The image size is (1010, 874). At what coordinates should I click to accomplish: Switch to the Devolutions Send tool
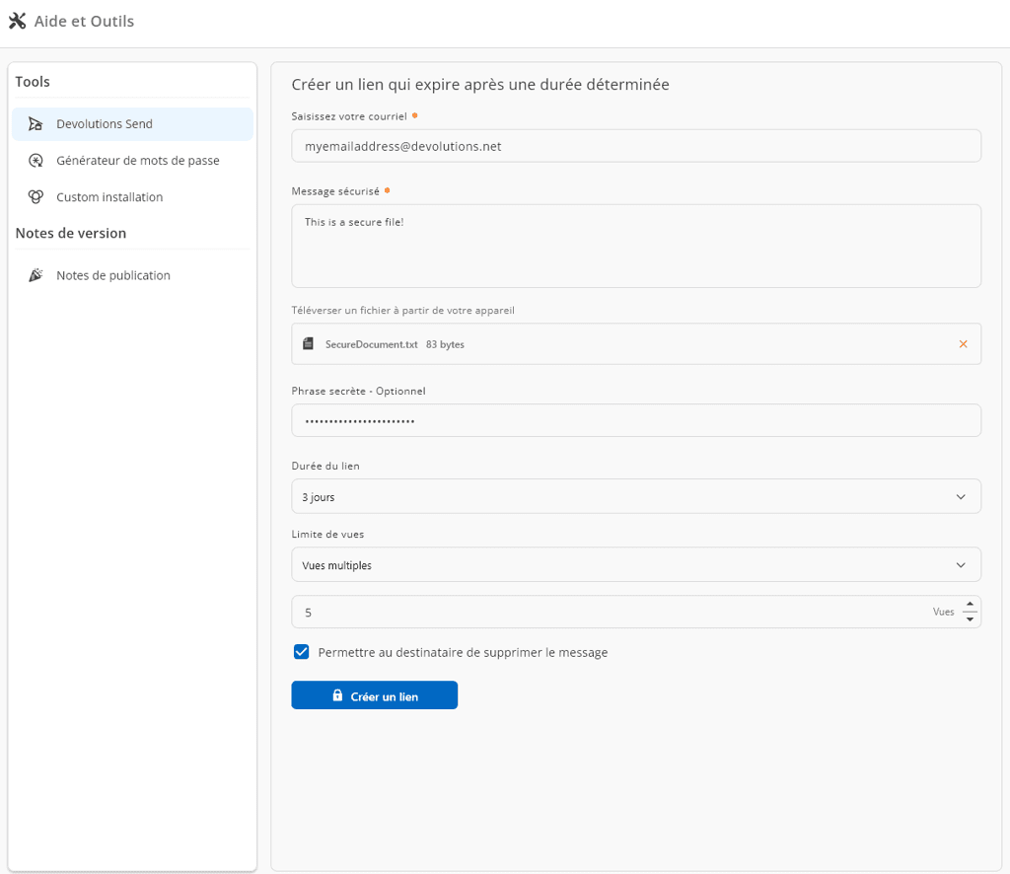(106, 123)
